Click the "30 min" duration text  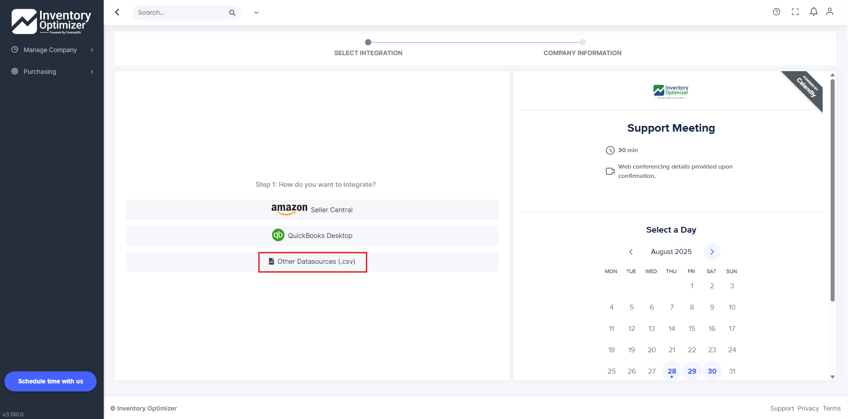point(628,150)
